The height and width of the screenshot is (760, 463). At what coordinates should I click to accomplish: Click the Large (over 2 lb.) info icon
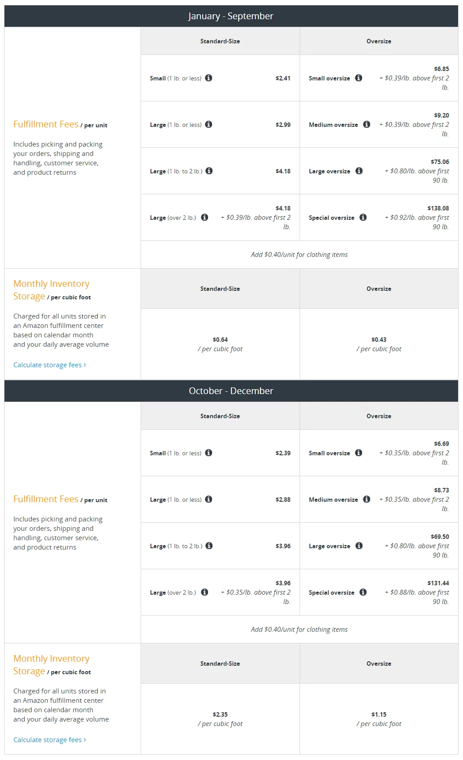(x=204, y=218)
